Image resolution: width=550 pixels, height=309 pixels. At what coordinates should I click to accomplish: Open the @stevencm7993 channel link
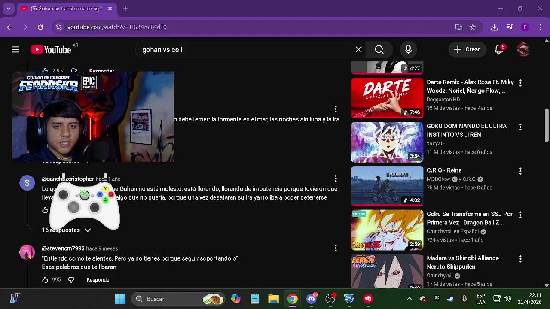click(63, 248)
